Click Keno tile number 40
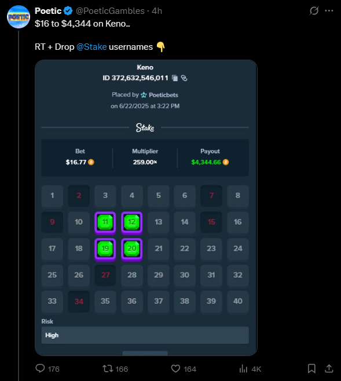Image resolution: width=341 pixels, height=381 pixels. click(x=238, y=301)
